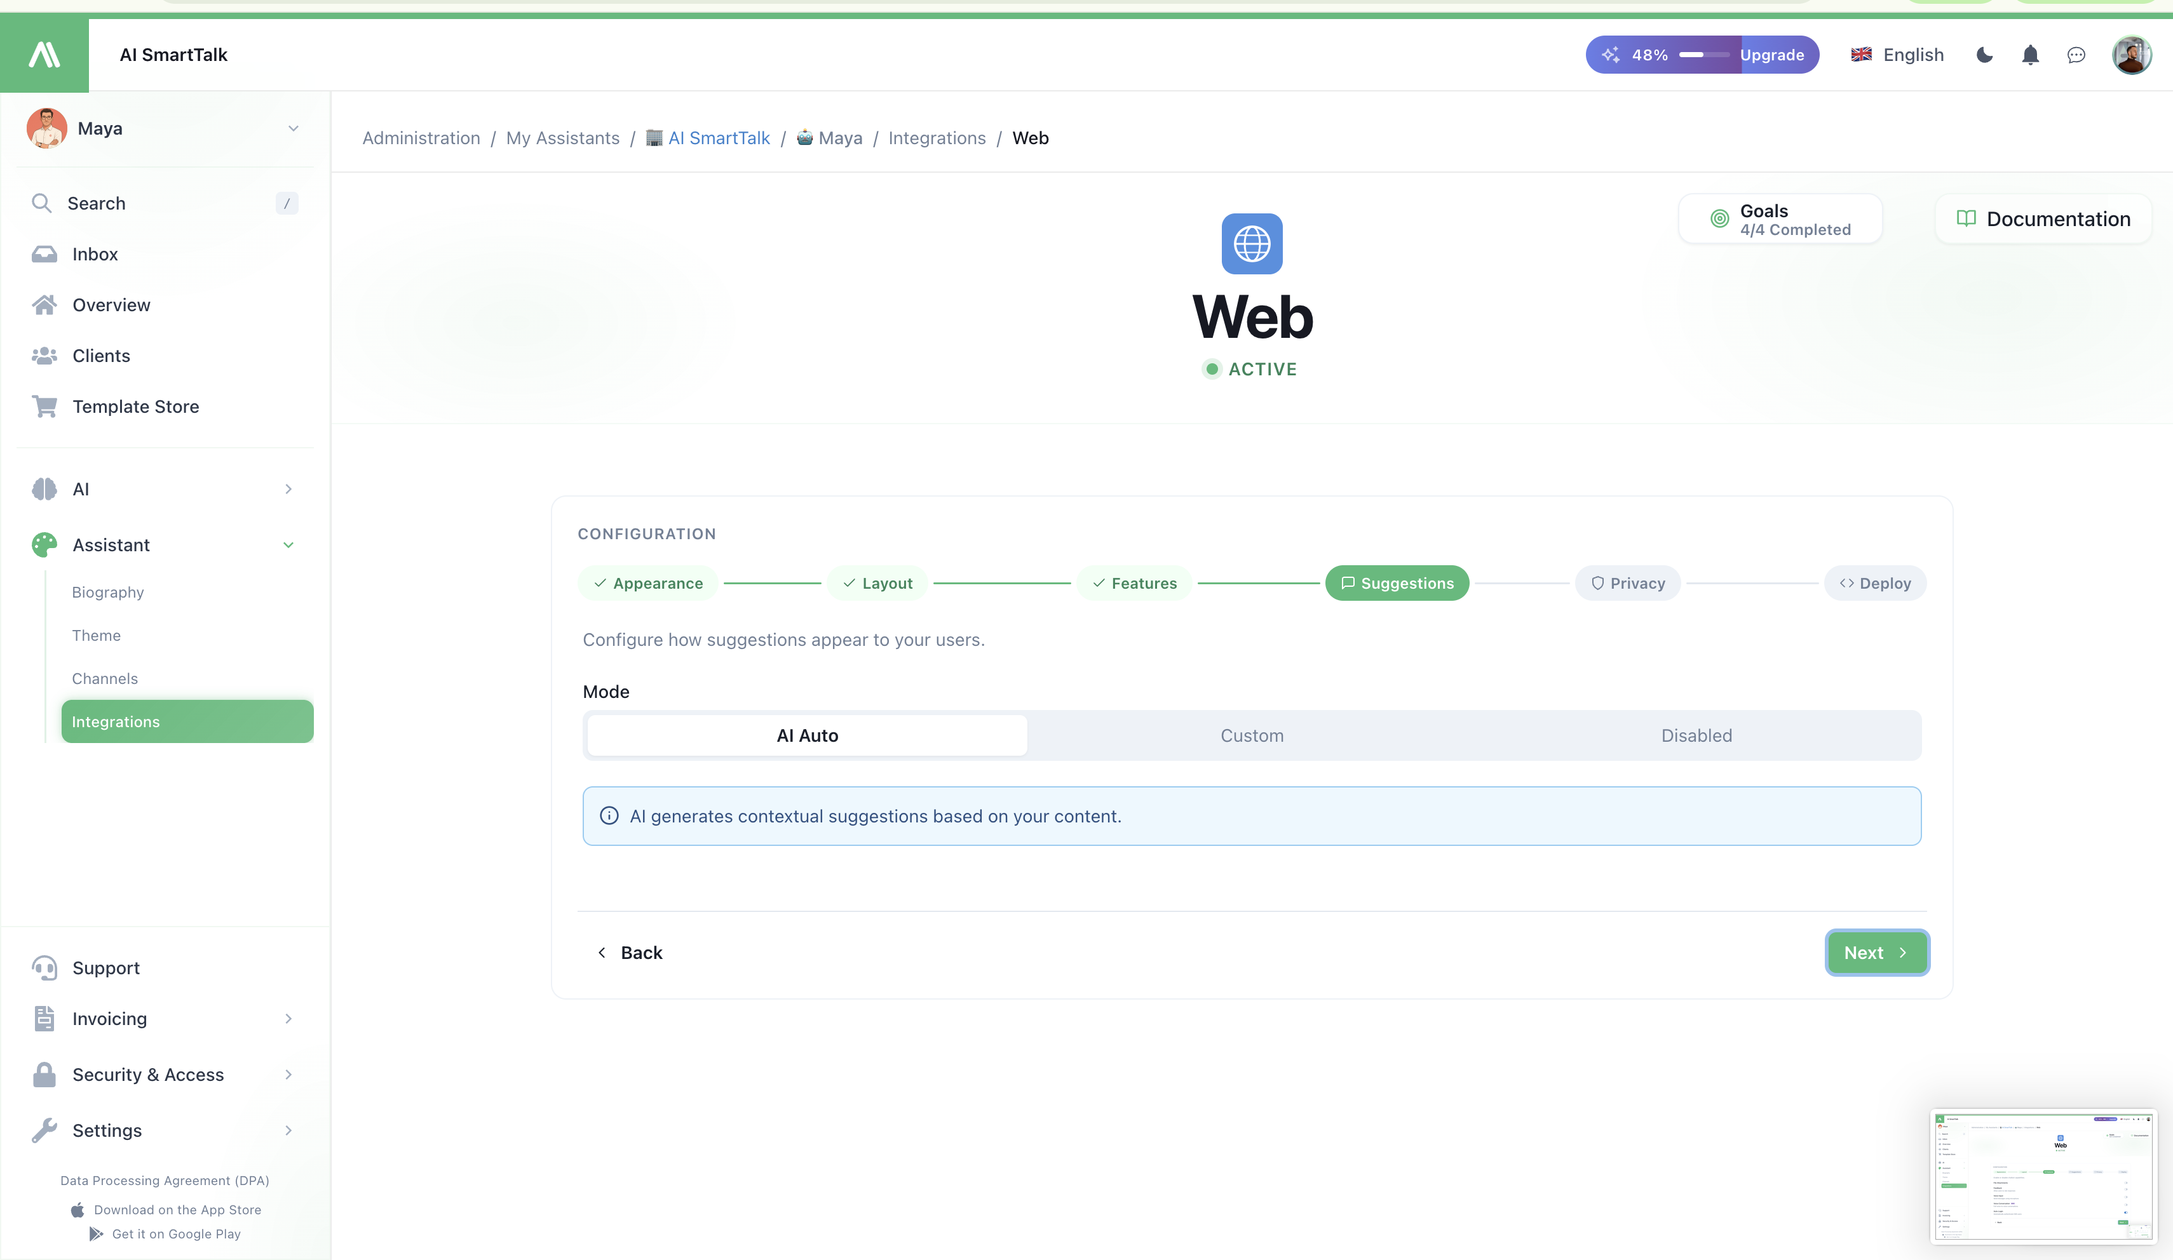Image resolution: width=2173 pixels, height=1260 pixels.
Task: Click the Upgrade button
Action: coord(1772,55)
